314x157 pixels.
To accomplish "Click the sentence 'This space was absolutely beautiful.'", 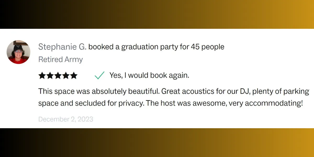I will click(99, 92).
